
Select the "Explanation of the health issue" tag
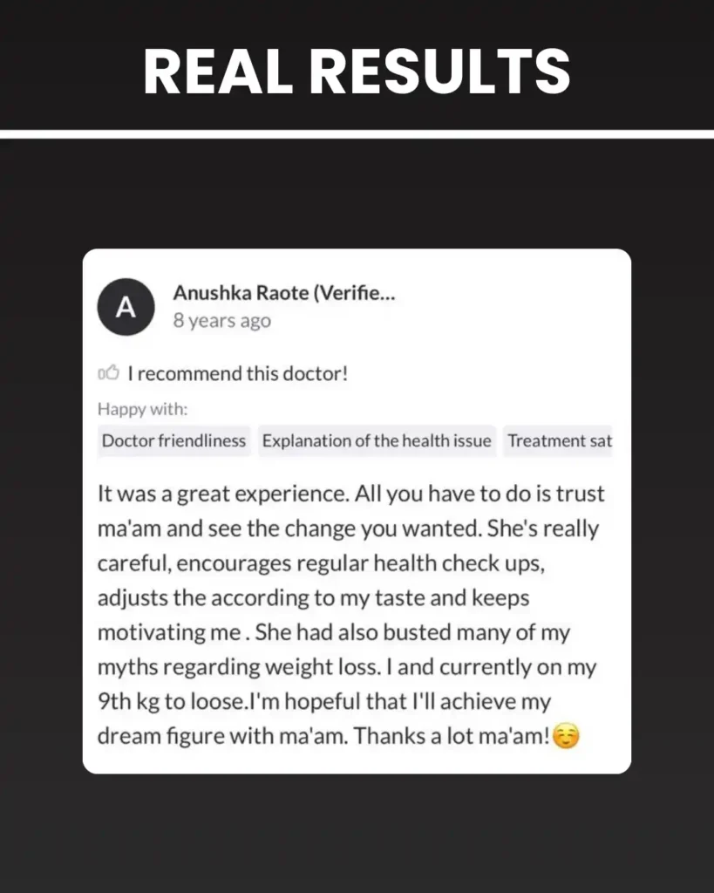(377, 441)
